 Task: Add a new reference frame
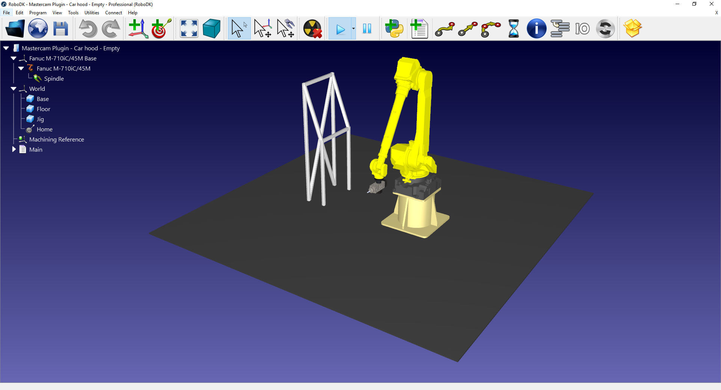click(138, 28)
